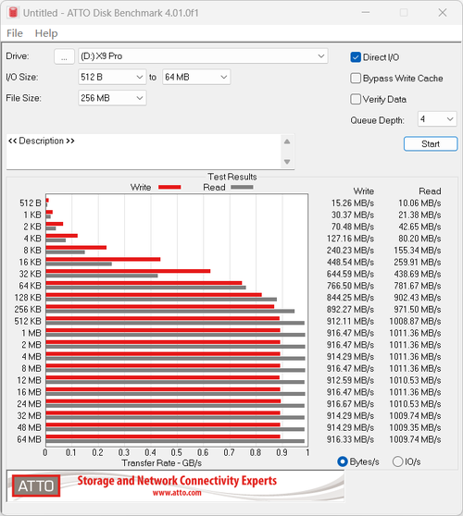Expand the 64 MB maximum I/O size dropdown
Viewport: 463px width, 516px height.
[196, 77]
